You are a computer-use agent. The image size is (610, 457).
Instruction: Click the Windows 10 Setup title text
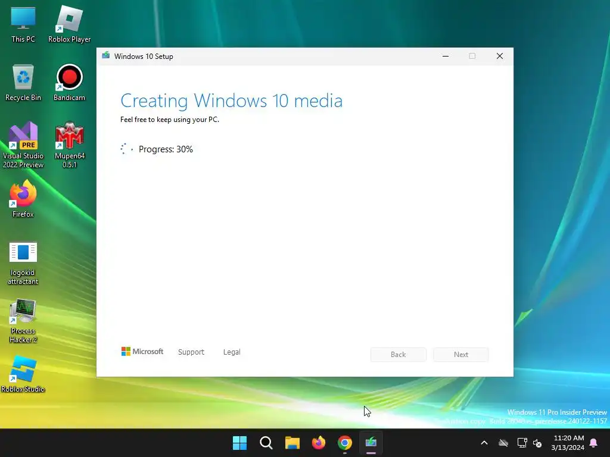point(144,57)
